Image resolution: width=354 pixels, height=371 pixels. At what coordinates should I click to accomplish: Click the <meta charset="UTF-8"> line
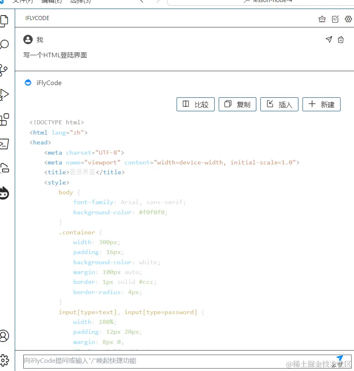point(84,153)
